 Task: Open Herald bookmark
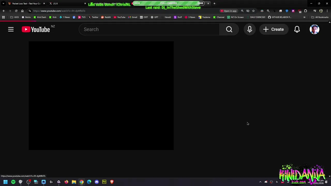166,17
